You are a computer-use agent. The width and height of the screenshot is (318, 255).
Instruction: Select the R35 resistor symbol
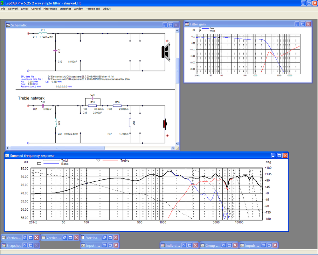pyautogui.click(x=93, y=106)
